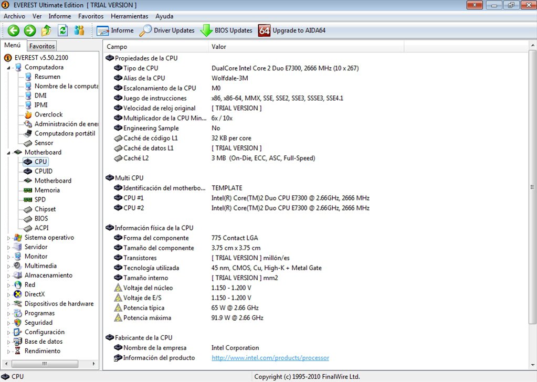Select the CPUID tree item
Image resolution: width=537 pixels, height=382 pixels.
click(x=44, y=171)
